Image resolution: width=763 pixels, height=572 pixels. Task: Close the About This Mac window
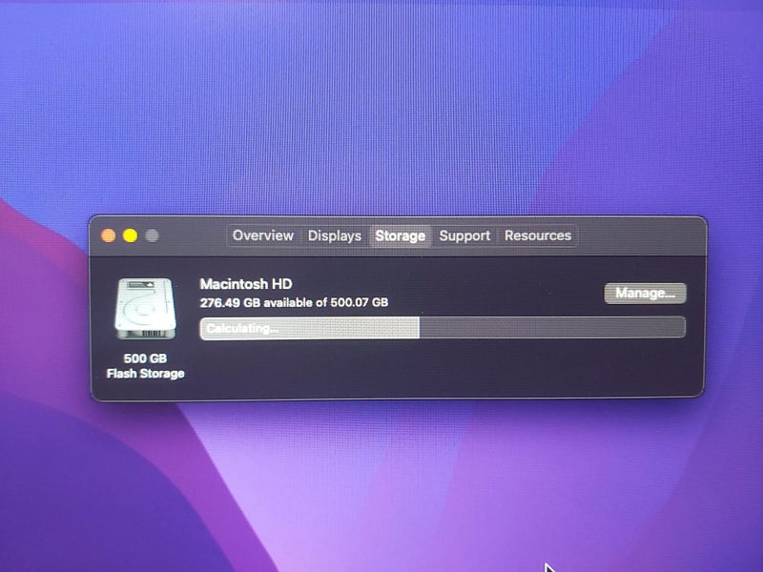(x=109, y=235)
